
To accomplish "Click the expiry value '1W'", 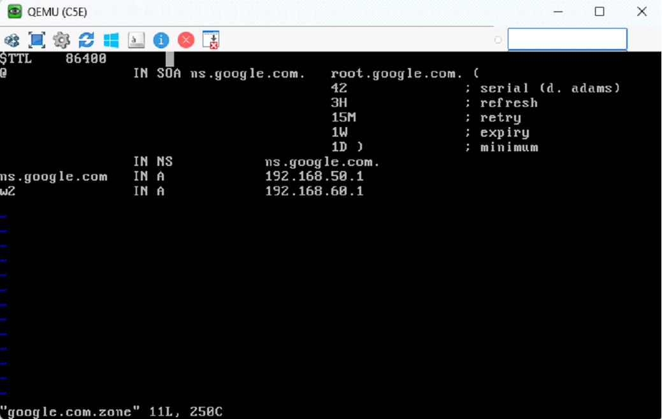I will (340, 132).
